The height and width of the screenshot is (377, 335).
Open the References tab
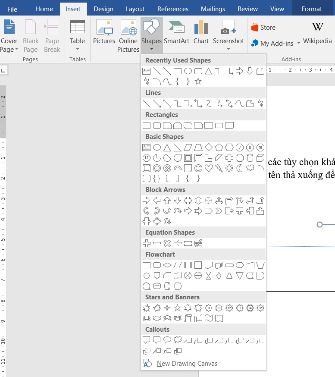[x=173, y=9]
